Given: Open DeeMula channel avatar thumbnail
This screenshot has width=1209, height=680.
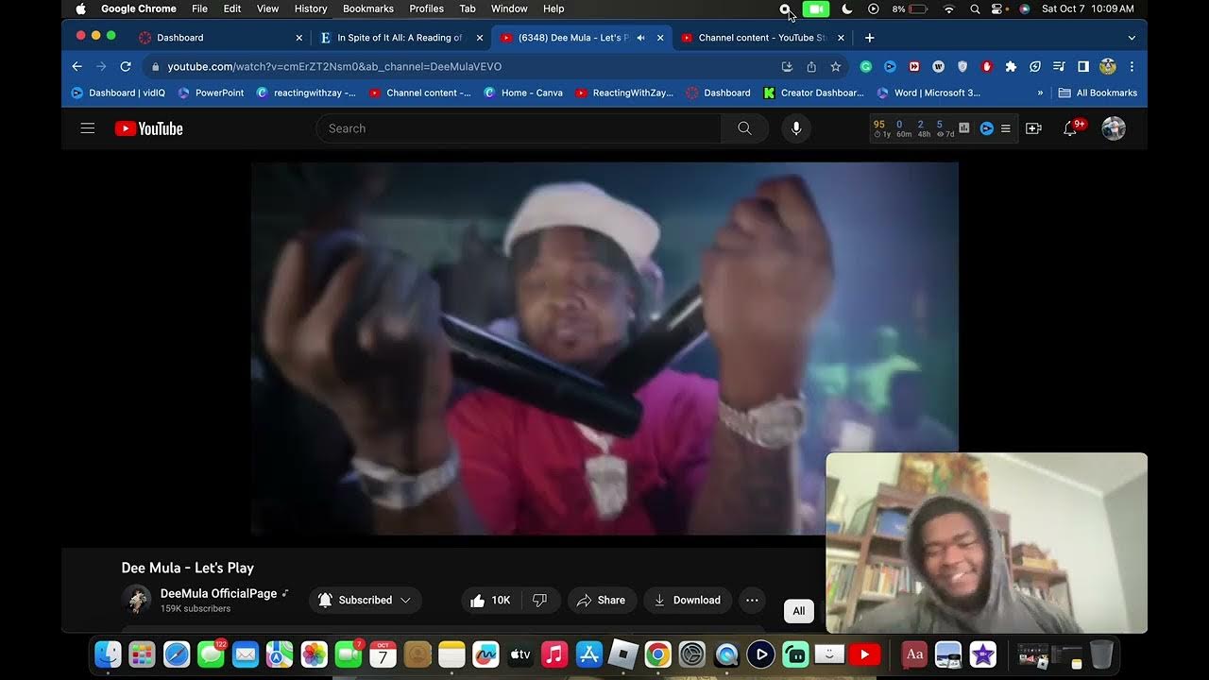Looking at the screenshot, I should point(137,600).
